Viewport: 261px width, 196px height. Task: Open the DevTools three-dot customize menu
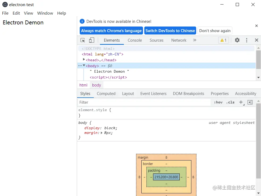pyautogui.click(x=247, y=40)
